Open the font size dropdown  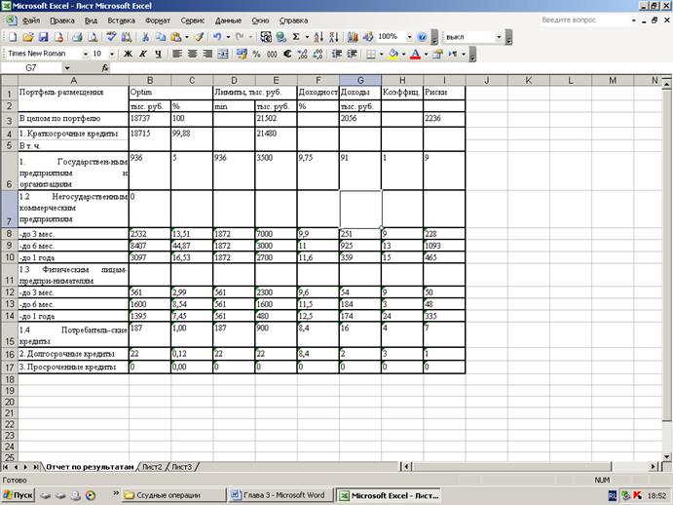(x=112, y=54)
